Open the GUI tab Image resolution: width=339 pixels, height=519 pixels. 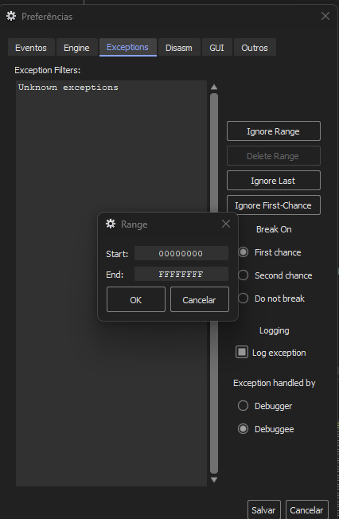(216, 48)
